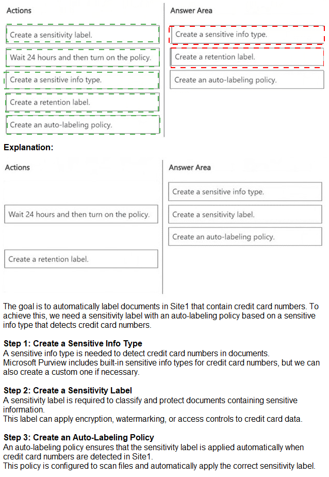Click 'Answer Area' header above red-outlined boxes
This screenshot has height=477, width=329.
(x=191, y=10)
